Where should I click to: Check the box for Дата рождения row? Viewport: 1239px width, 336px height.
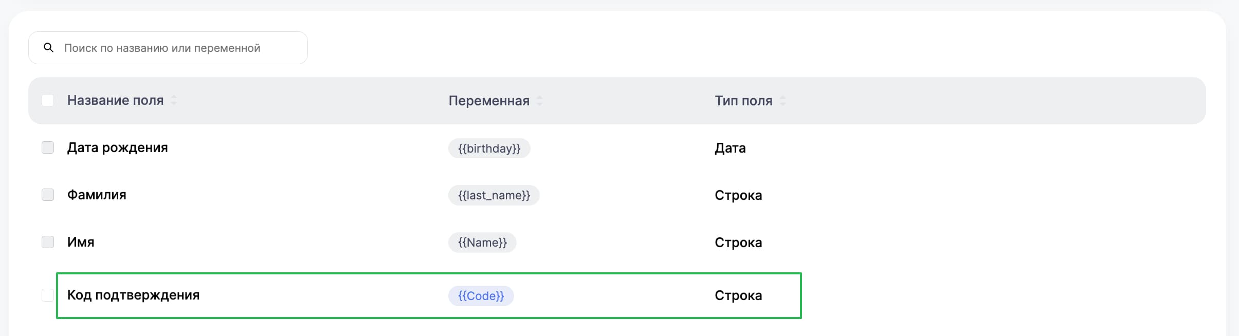tap(48, 147)
